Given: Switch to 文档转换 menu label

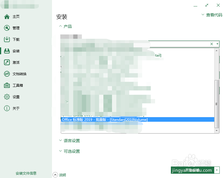Looking at the screenshot, I should pos(20,74).
